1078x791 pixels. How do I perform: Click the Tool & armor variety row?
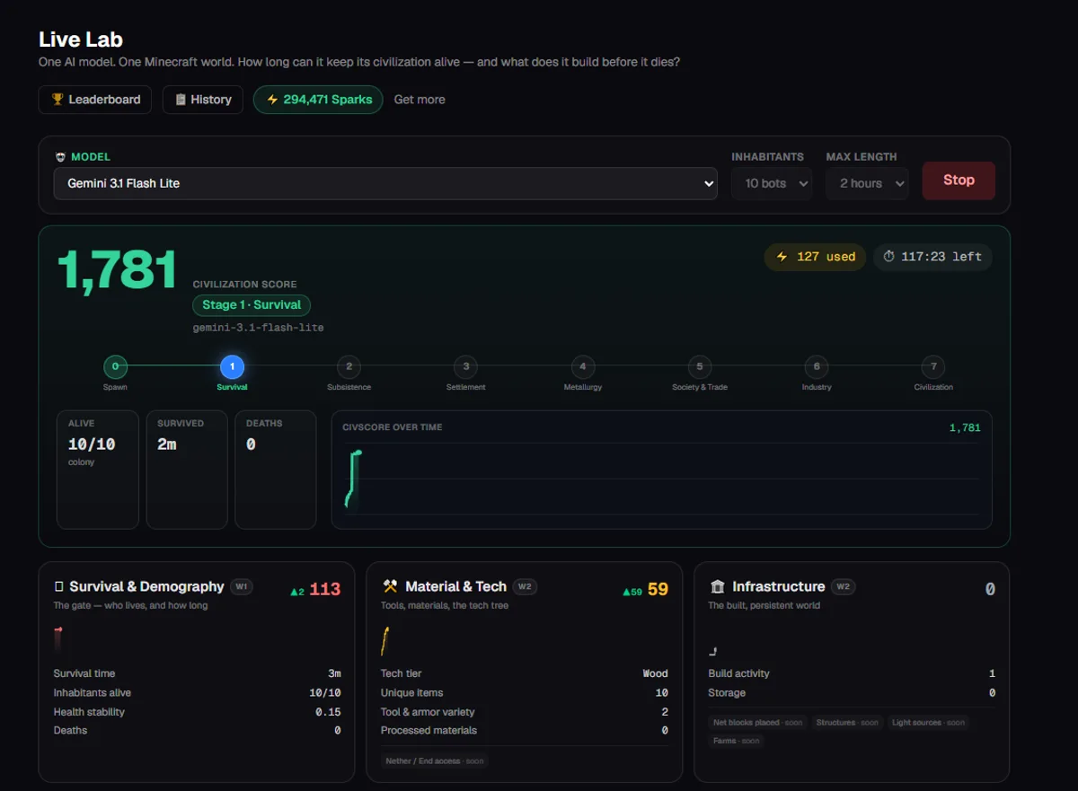(x=525, y=711)
